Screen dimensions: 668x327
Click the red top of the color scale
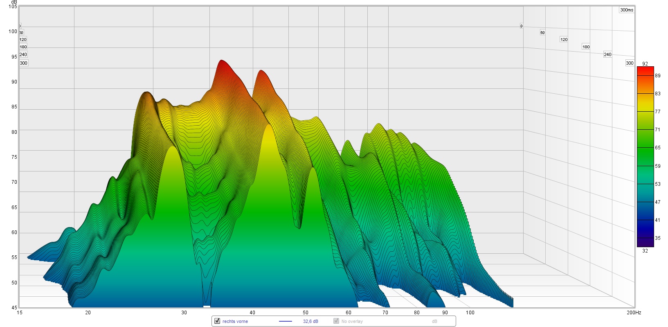point(645,70)
